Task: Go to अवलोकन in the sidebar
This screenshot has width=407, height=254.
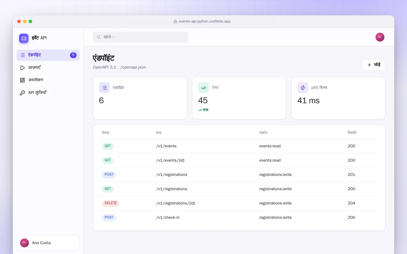Action: (48, 80)
